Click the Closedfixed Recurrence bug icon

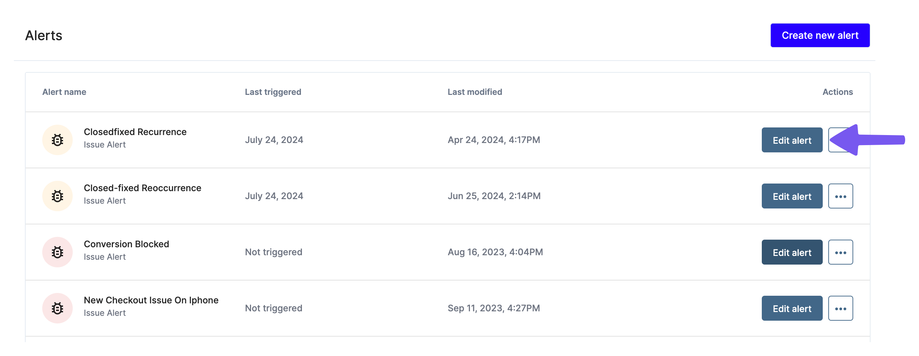57,140
